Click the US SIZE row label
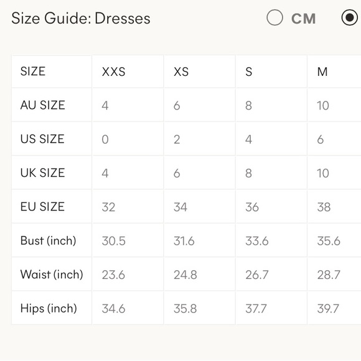The image size is (361, 361). click(42, 139)
